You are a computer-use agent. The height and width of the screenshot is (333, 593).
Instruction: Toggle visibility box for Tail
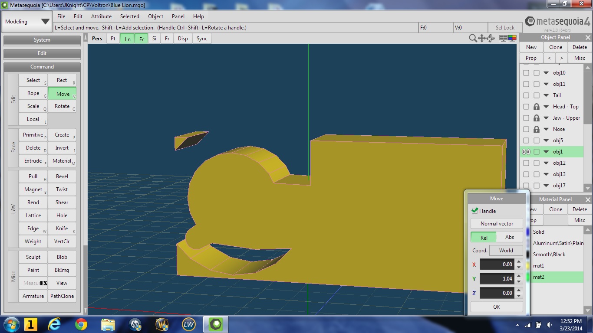pos(526,95)
